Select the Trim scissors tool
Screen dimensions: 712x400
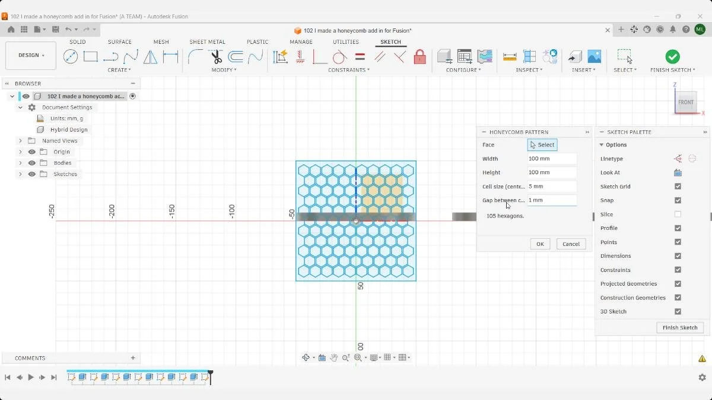216,57
